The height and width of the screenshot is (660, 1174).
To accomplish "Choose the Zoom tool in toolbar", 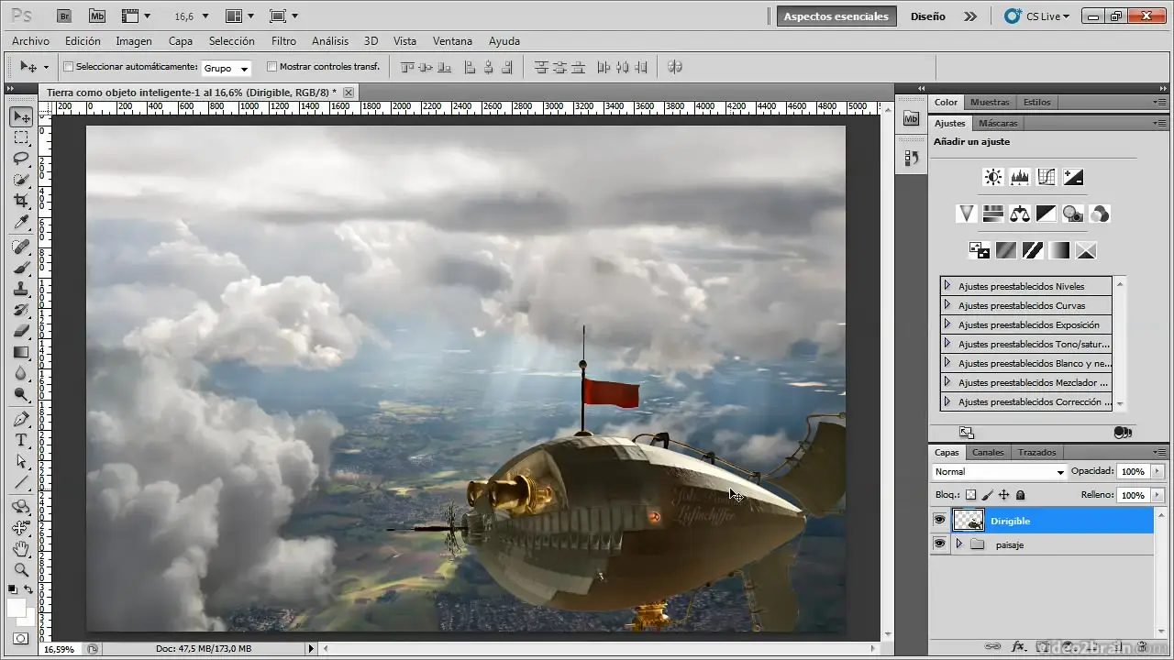I will (x=21, y=570).
